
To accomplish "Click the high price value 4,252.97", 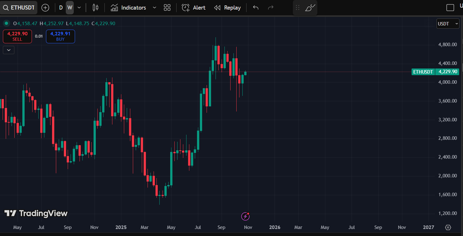I will pos(54,23).
